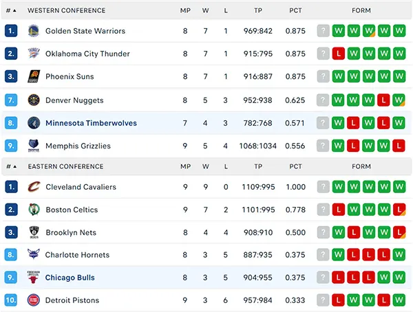This screenshot has width=413, height=312.
Task: Click the Detroit Pistons team logo
Action: click(x=34, y=300)
